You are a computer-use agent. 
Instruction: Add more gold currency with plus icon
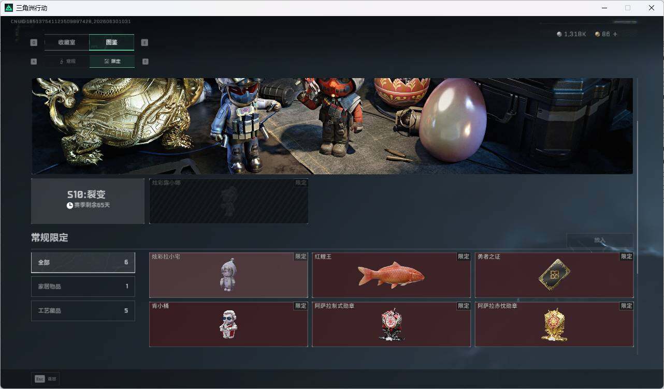tap(615, 34)
